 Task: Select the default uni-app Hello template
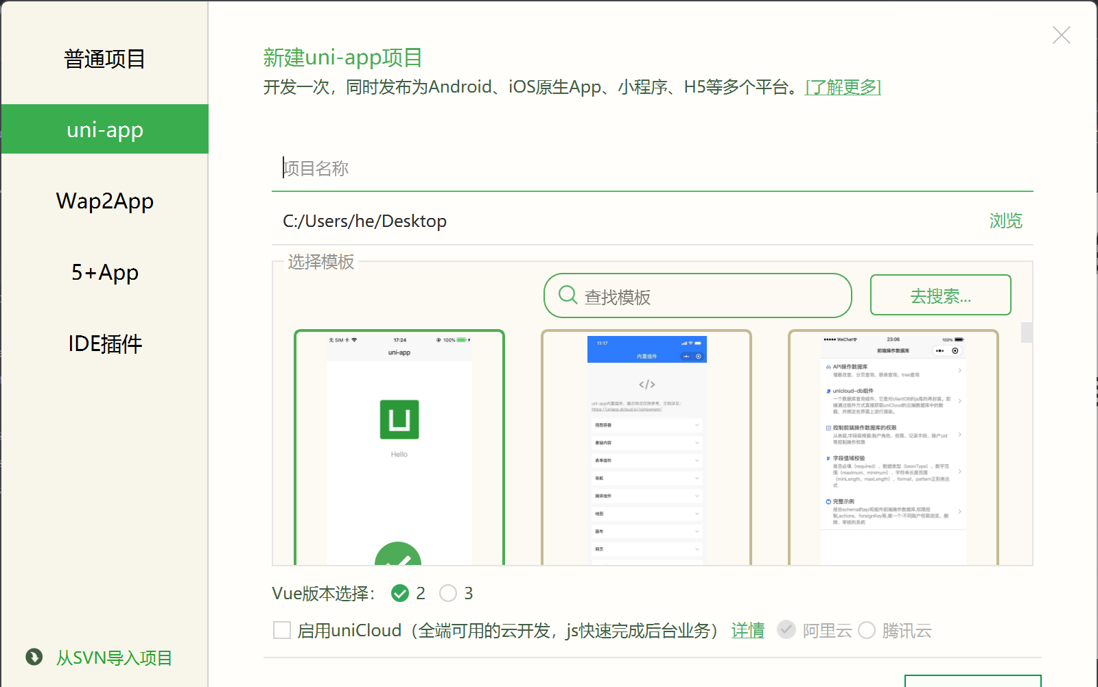(399, 448)
